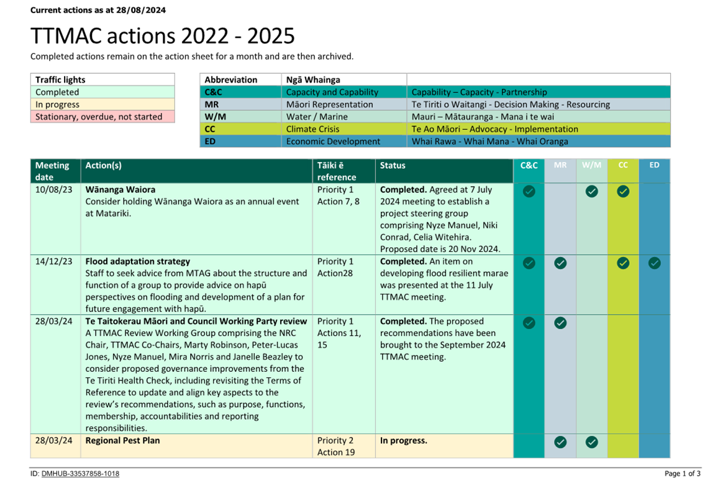Click the "Action 19" reference for Regional Pest Plan

point(336,452)
